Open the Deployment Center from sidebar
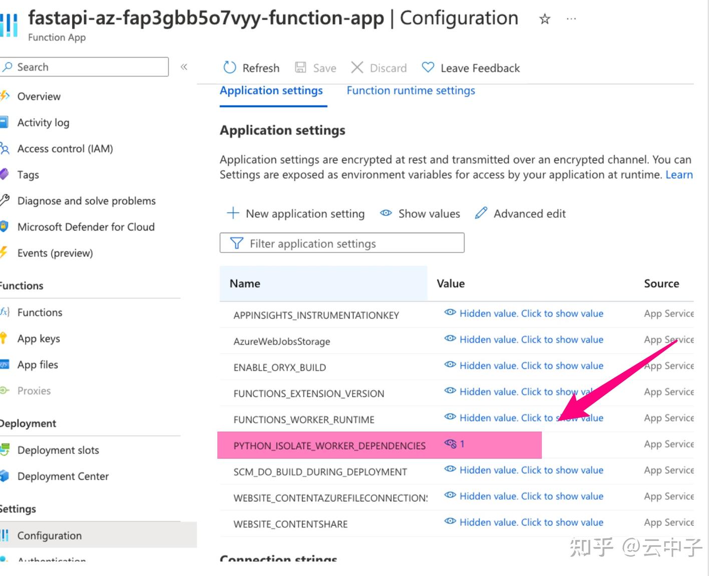This screenshot has width=721, height=576. [62, 476]
